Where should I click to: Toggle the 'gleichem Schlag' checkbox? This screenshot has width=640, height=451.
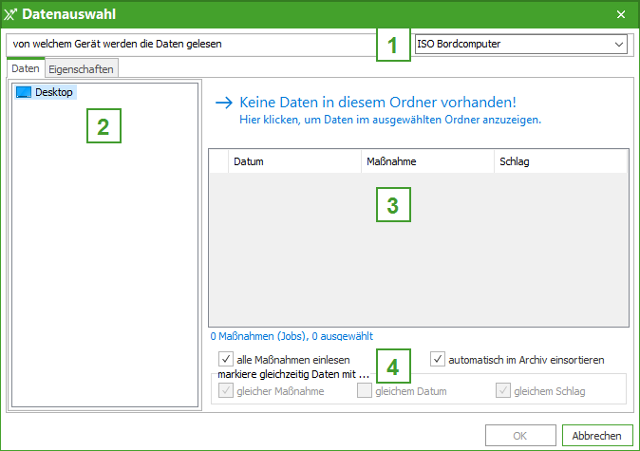(503, 390)
